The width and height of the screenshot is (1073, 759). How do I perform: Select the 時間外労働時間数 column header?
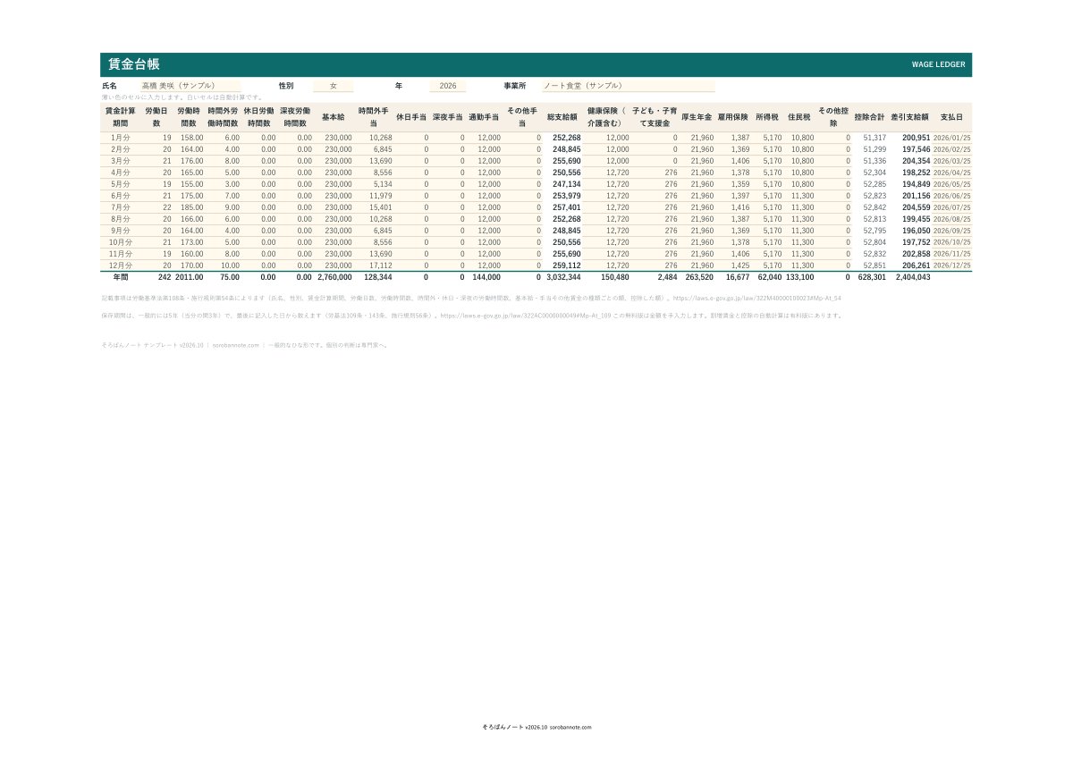[223, 116]
